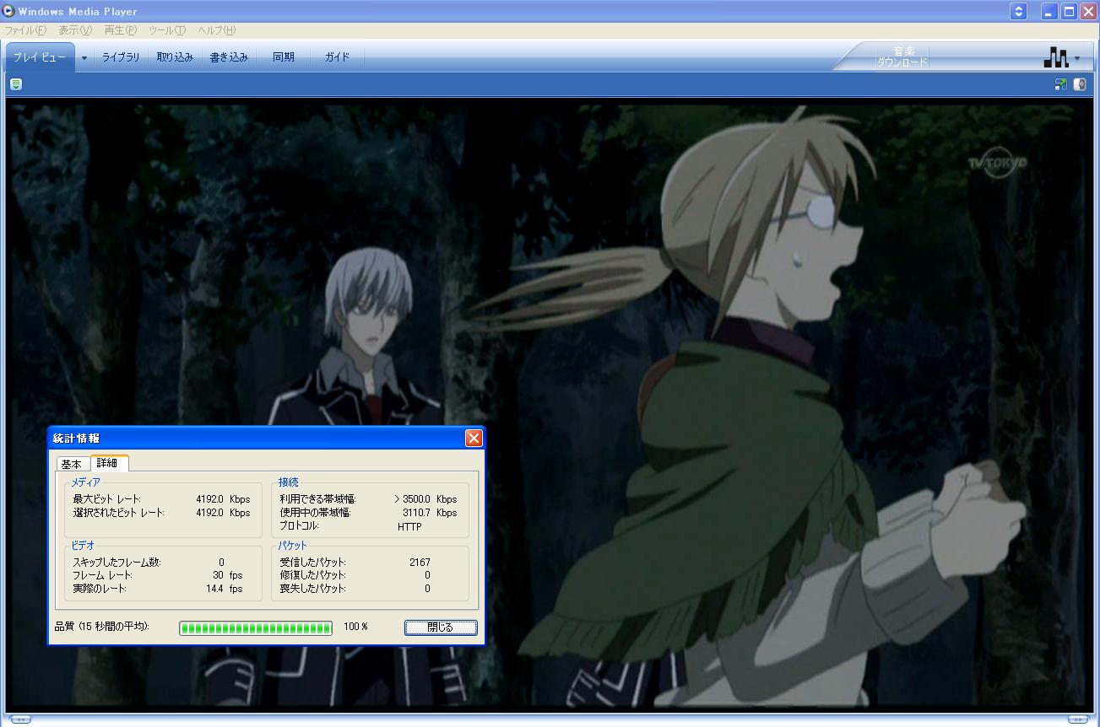Open the 書き込み tab
The image size is (1100, 727).
click(x=229, y=57)
